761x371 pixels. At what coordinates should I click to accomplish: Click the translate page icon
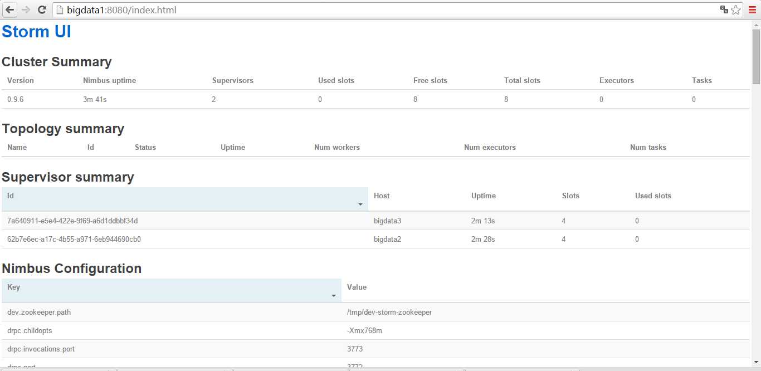tap(724, 9)
